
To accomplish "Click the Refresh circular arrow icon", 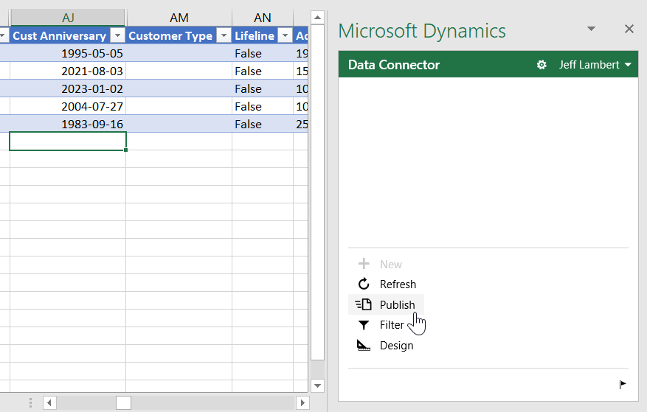I will coord(363,284).
